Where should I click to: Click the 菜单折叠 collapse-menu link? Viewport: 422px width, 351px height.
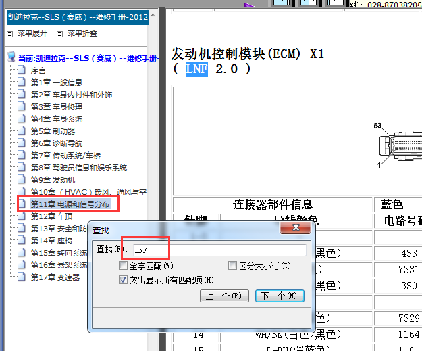click(82, 33)
